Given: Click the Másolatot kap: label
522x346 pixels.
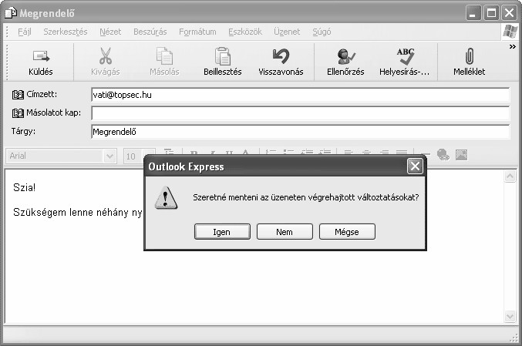Looking at the screenshot, I should click(54, 113).
